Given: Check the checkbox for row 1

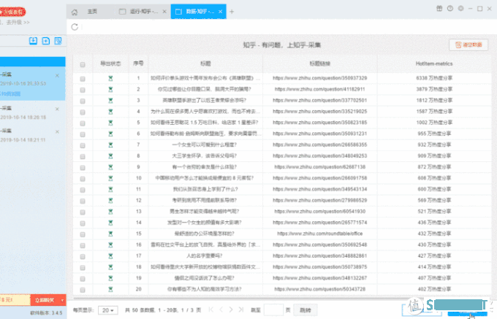Looking at the screenshot, I should point(83,77).
